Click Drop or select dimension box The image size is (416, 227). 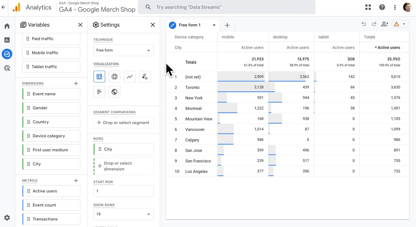tap(123, 166)
